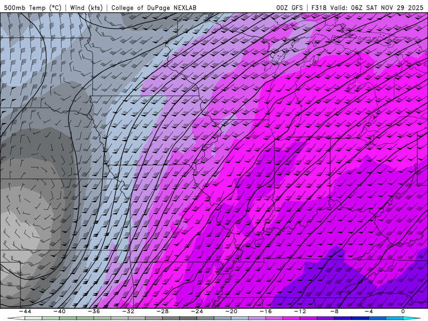Click the 'Wind (kts)' header label
The width and height of the screenshot is (428, 321).
tap(86, 7)
